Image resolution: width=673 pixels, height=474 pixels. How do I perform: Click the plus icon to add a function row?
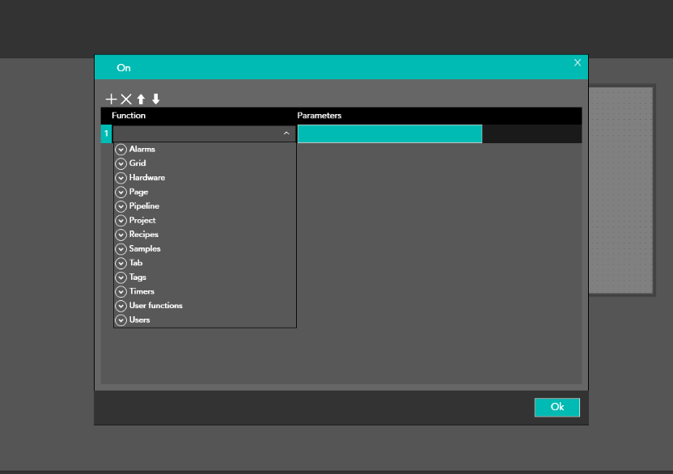click(112, 99)
